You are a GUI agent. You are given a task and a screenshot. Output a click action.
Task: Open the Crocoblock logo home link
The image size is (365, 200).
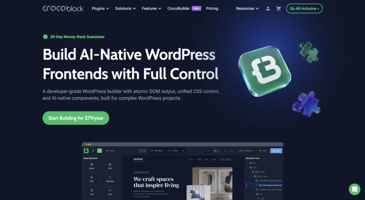point(63,9)
